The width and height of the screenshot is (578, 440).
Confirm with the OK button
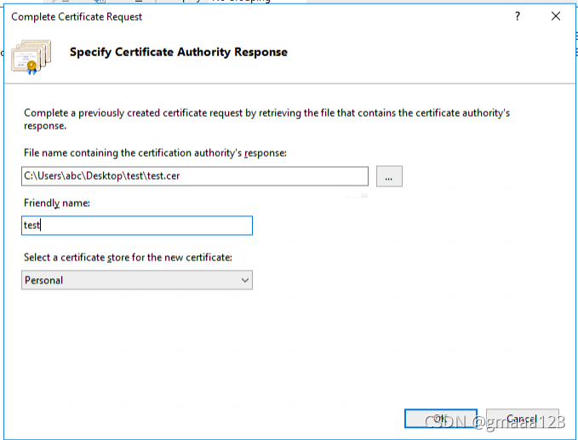pos(440,419)
